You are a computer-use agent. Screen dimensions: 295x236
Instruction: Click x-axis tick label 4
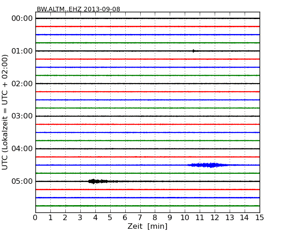(x=95, y=218)
